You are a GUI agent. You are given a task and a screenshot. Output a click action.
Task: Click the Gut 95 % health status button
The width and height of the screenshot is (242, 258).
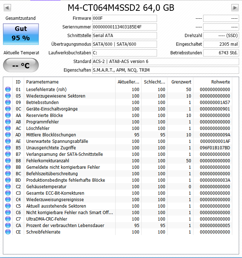click(21, 34)
